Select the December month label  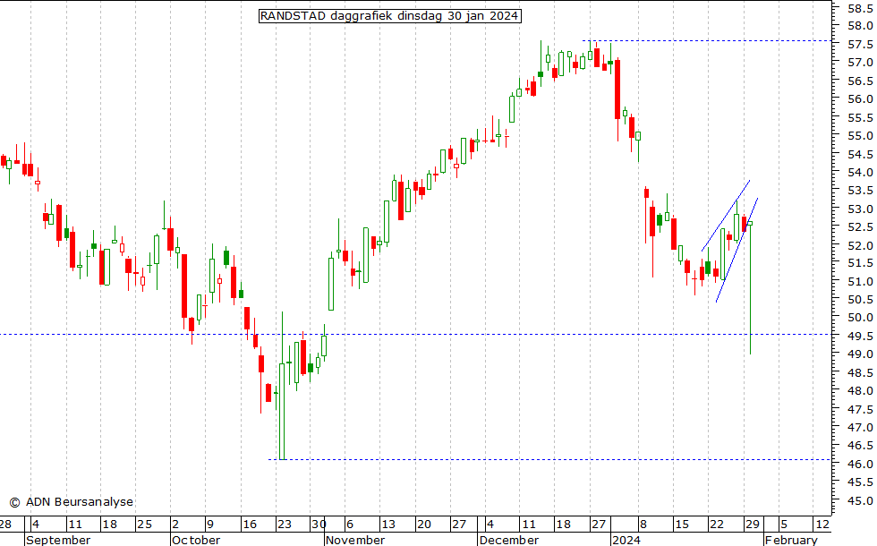tap(509, 540)
